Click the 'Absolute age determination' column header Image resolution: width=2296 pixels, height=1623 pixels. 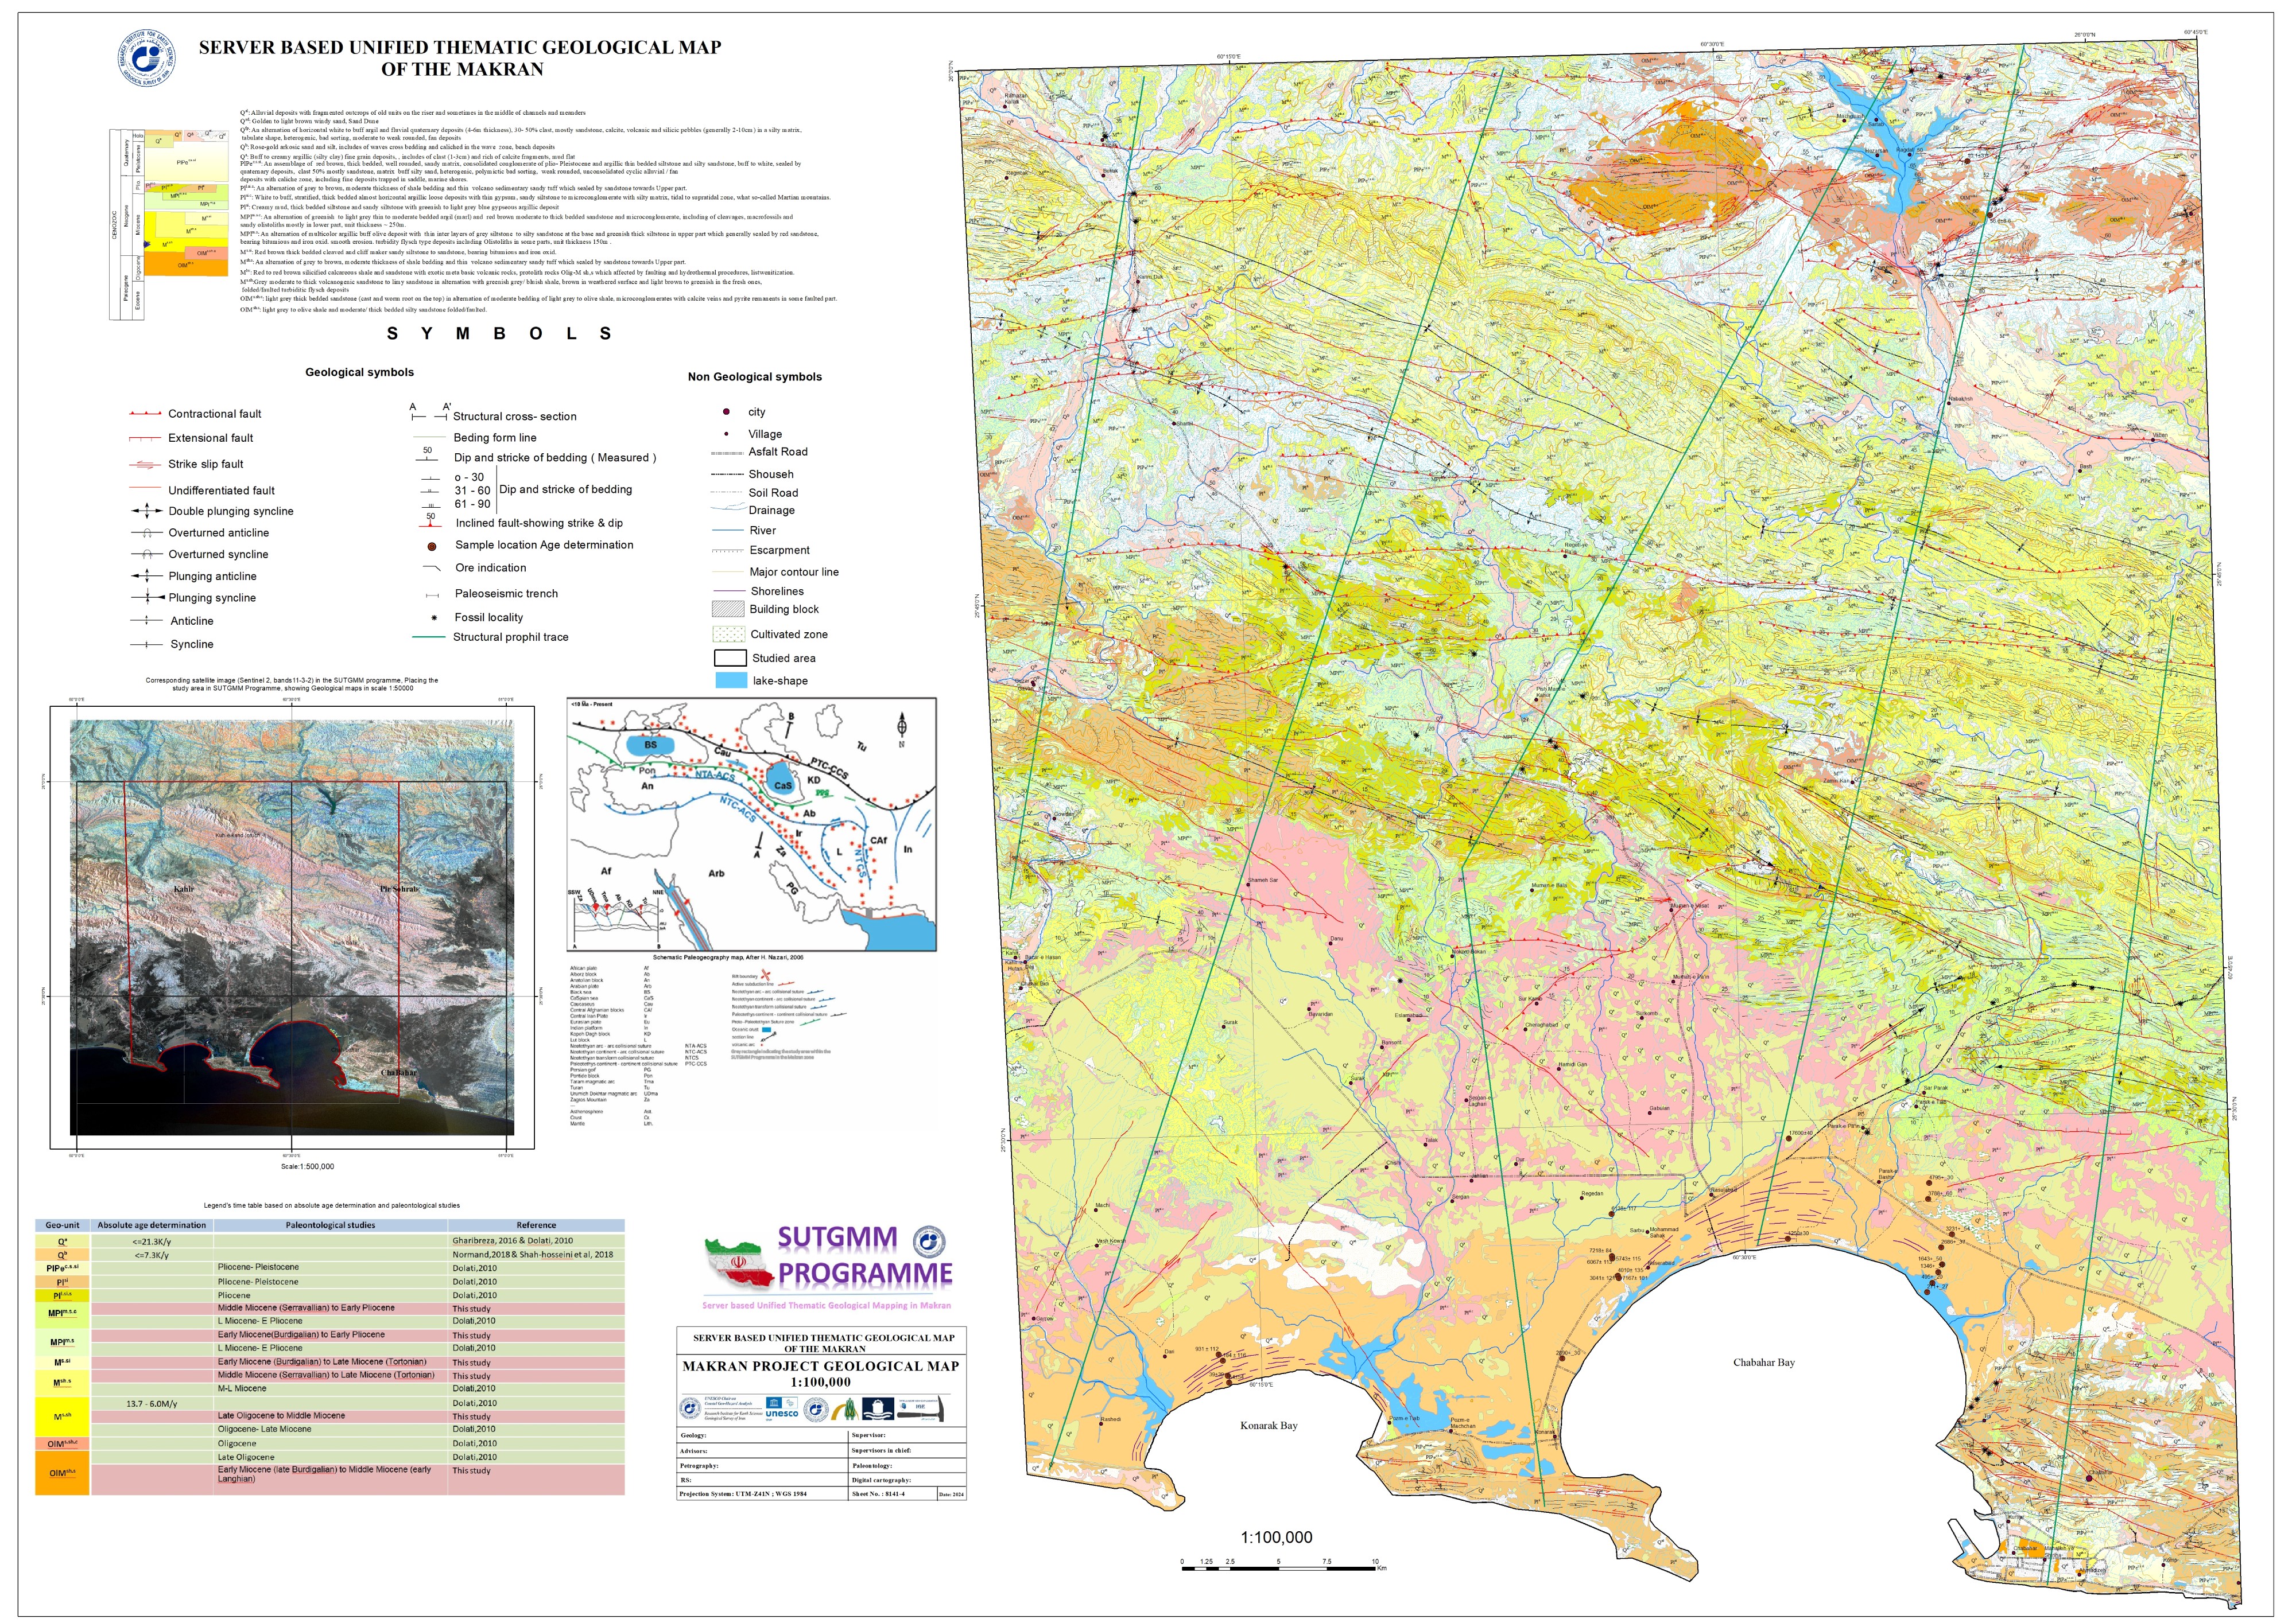[152, 1225]
